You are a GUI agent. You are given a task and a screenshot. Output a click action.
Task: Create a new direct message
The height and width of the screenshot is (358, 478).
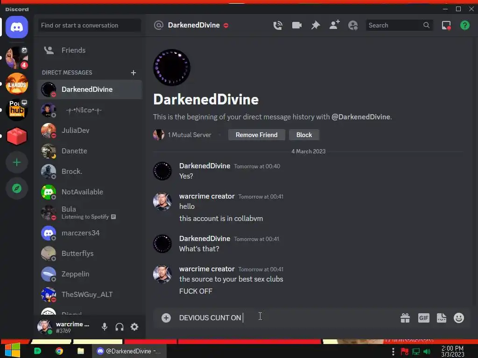(133, 73)
